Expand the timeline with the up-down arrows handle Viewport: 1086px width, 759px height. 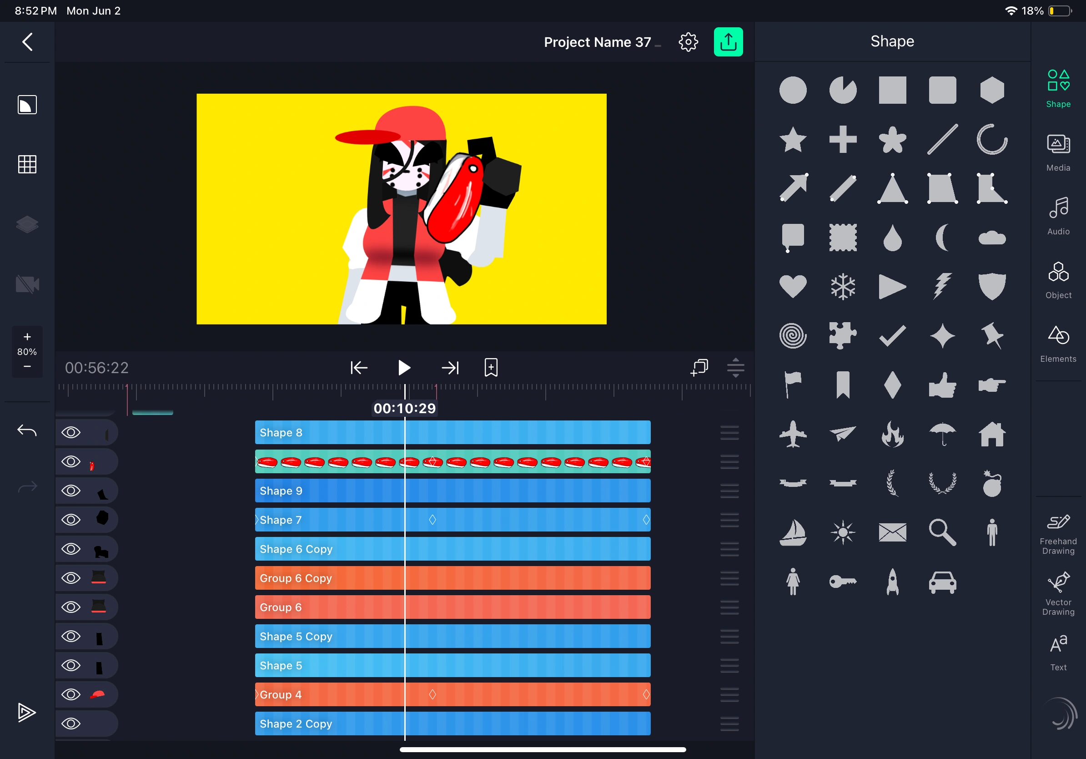click(x=735, y=368)
